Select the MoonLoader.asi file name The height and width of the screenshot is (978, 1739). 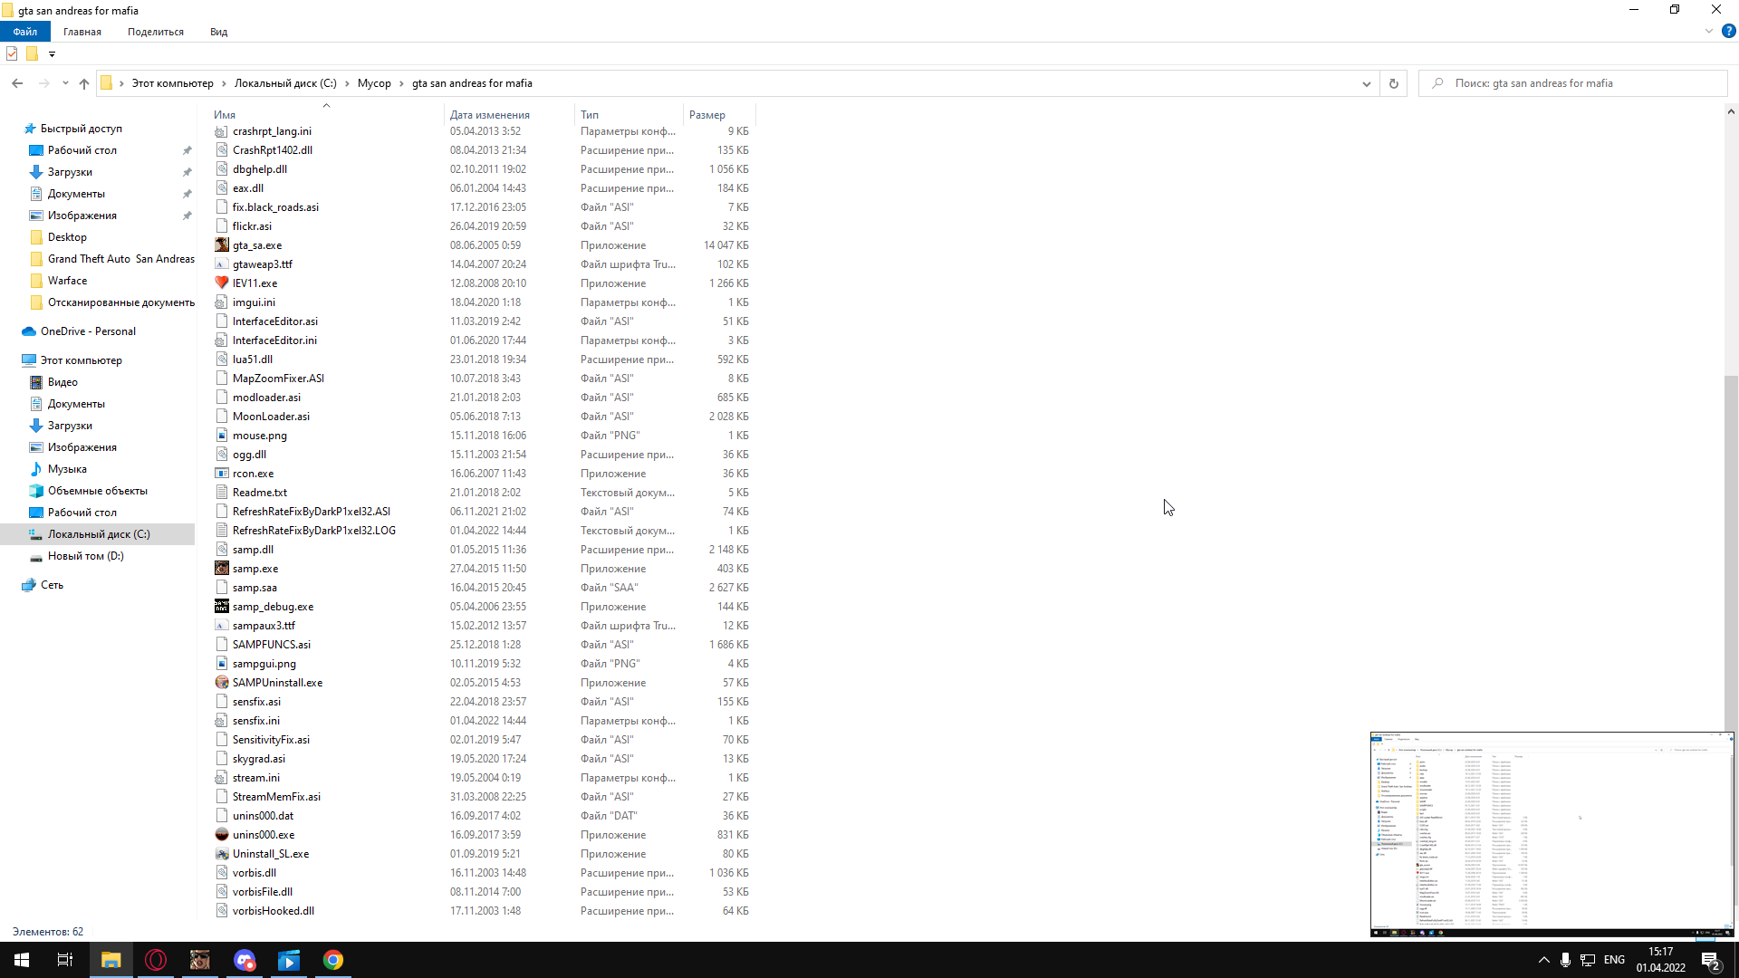click(x=271, y=417)
